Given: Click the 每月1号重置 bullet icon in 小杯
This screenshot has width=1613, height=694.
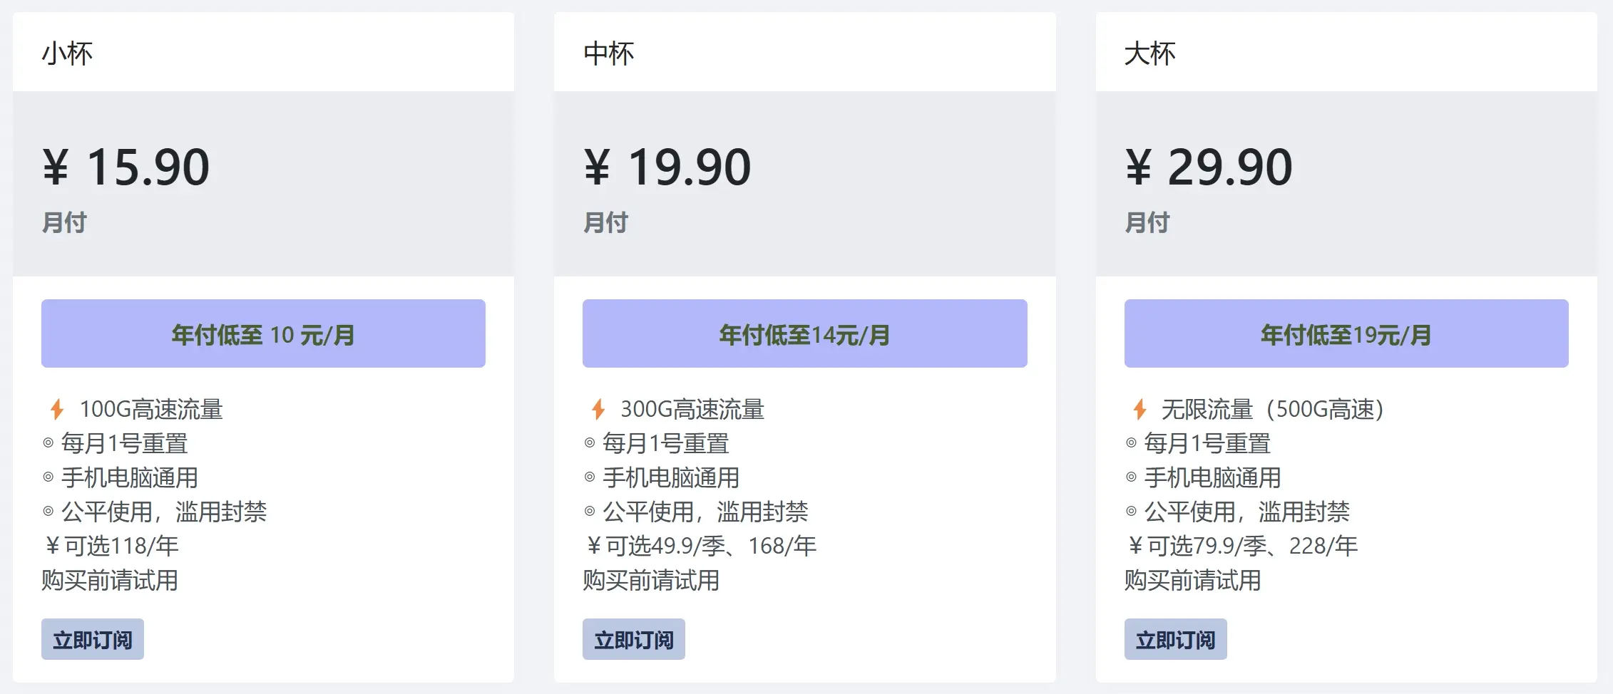Looking at the screenshot, I should coord(48,442).
